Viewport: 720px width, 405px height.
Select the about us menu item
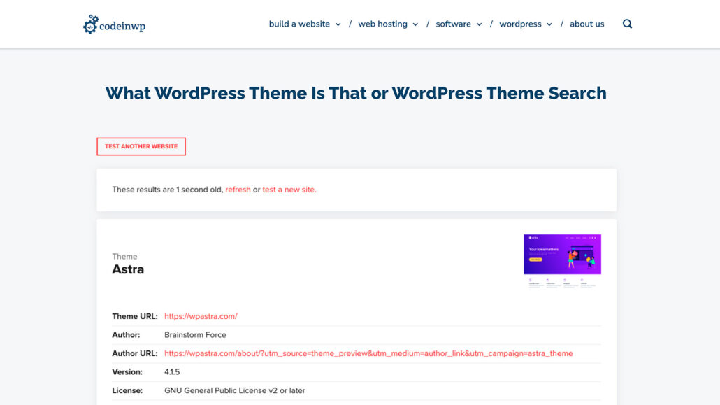(x=586, y=24)
